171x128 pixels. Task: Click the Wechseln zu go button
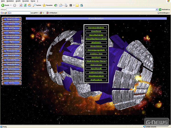click(x=164, y=9)
